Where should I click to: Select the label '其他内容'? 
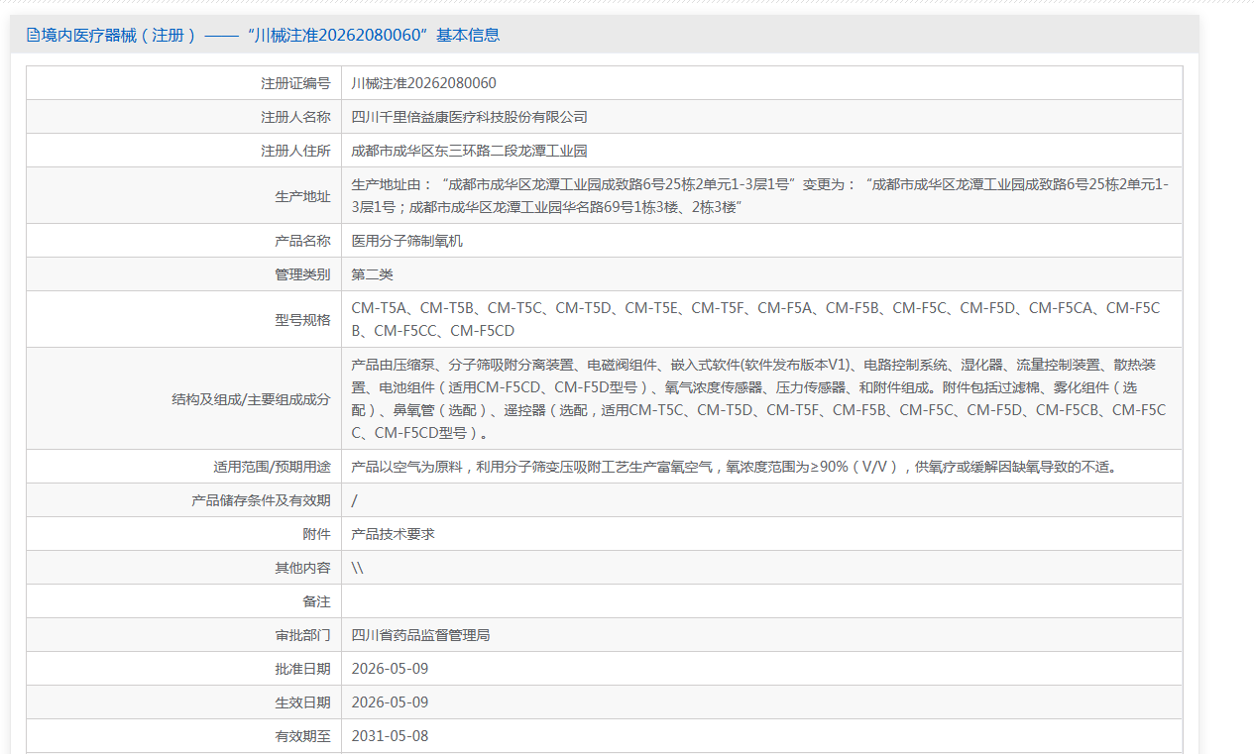point(302,568)
